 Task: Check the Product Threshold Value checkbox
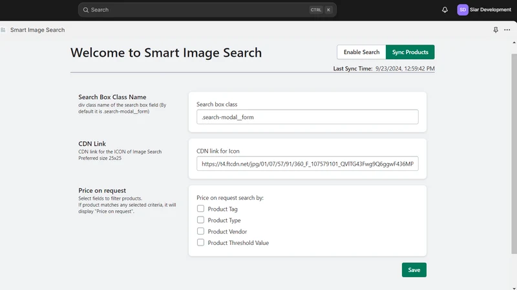click(x=200, y=242)
